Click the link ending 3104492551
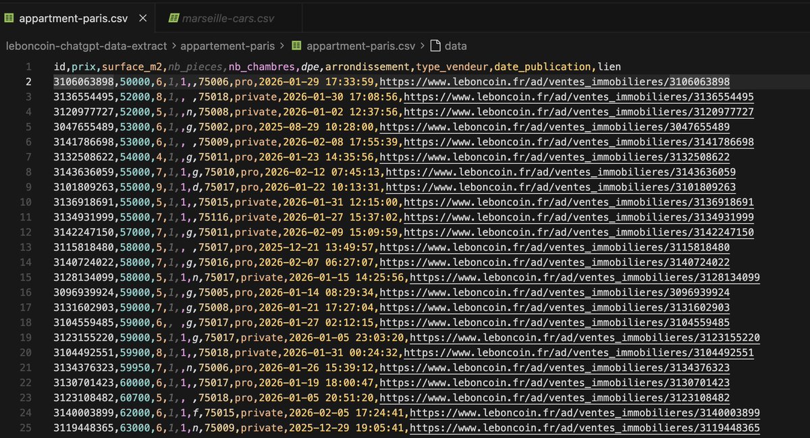 point(579,352)
